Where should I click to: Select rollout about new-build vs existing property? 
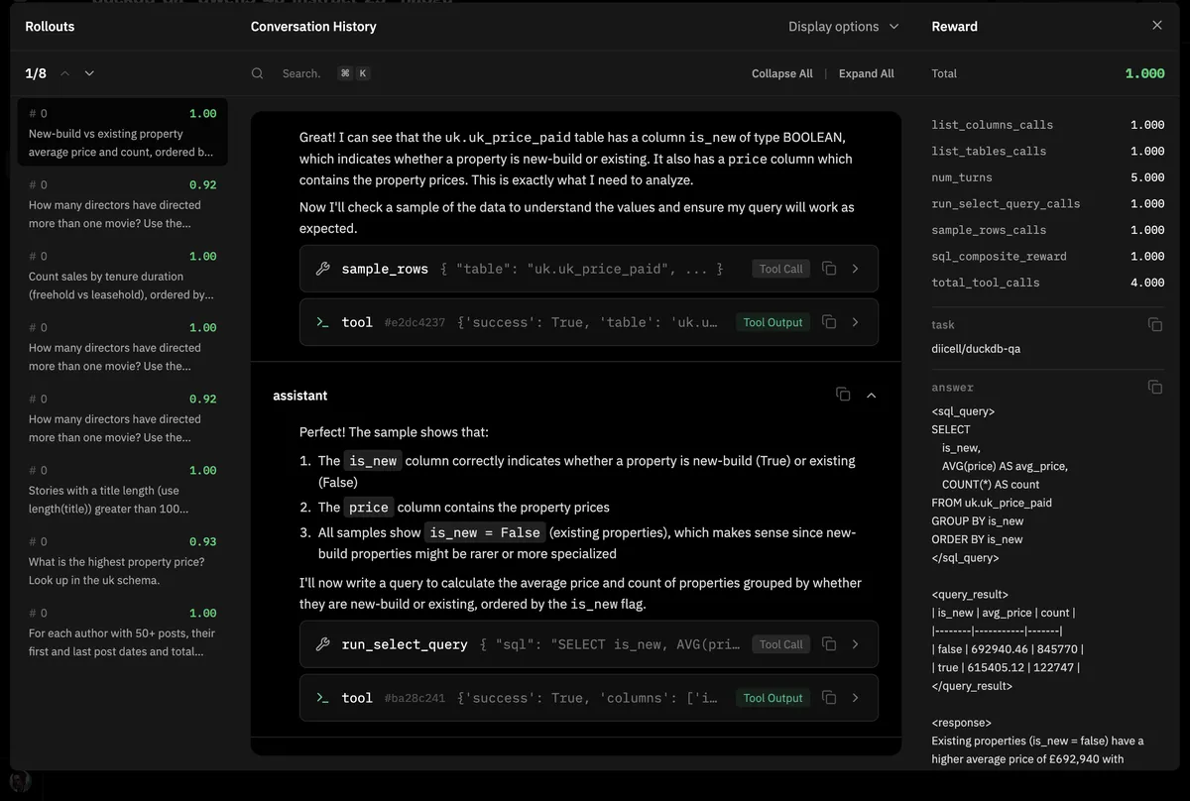pos(123,132)
